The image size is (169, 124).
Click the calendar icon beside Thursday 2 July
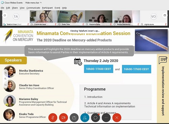pyautogui.click(x=78, y=61)
